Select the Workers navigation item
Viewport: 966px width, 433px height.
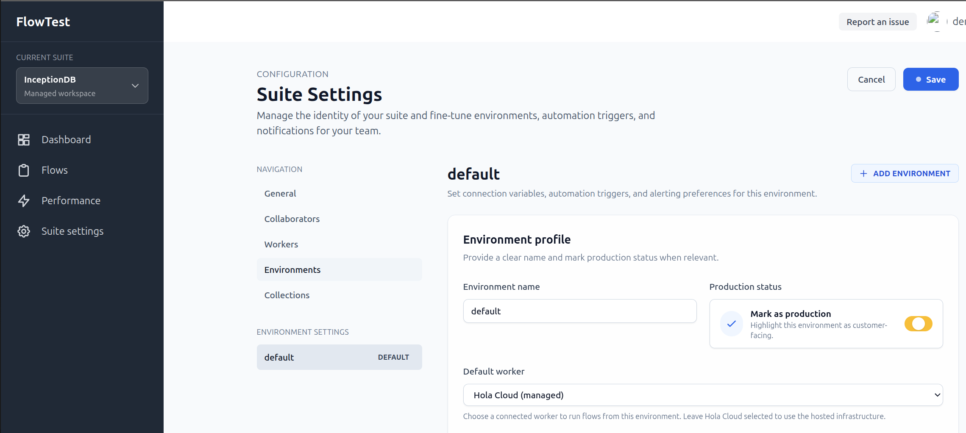(x=281, y=244)
